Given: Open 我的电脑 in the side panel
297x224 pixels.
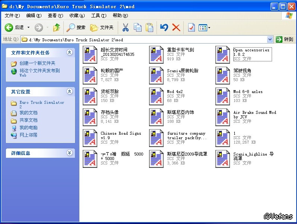Looking at the screenshot, I should tap(28, 128).
